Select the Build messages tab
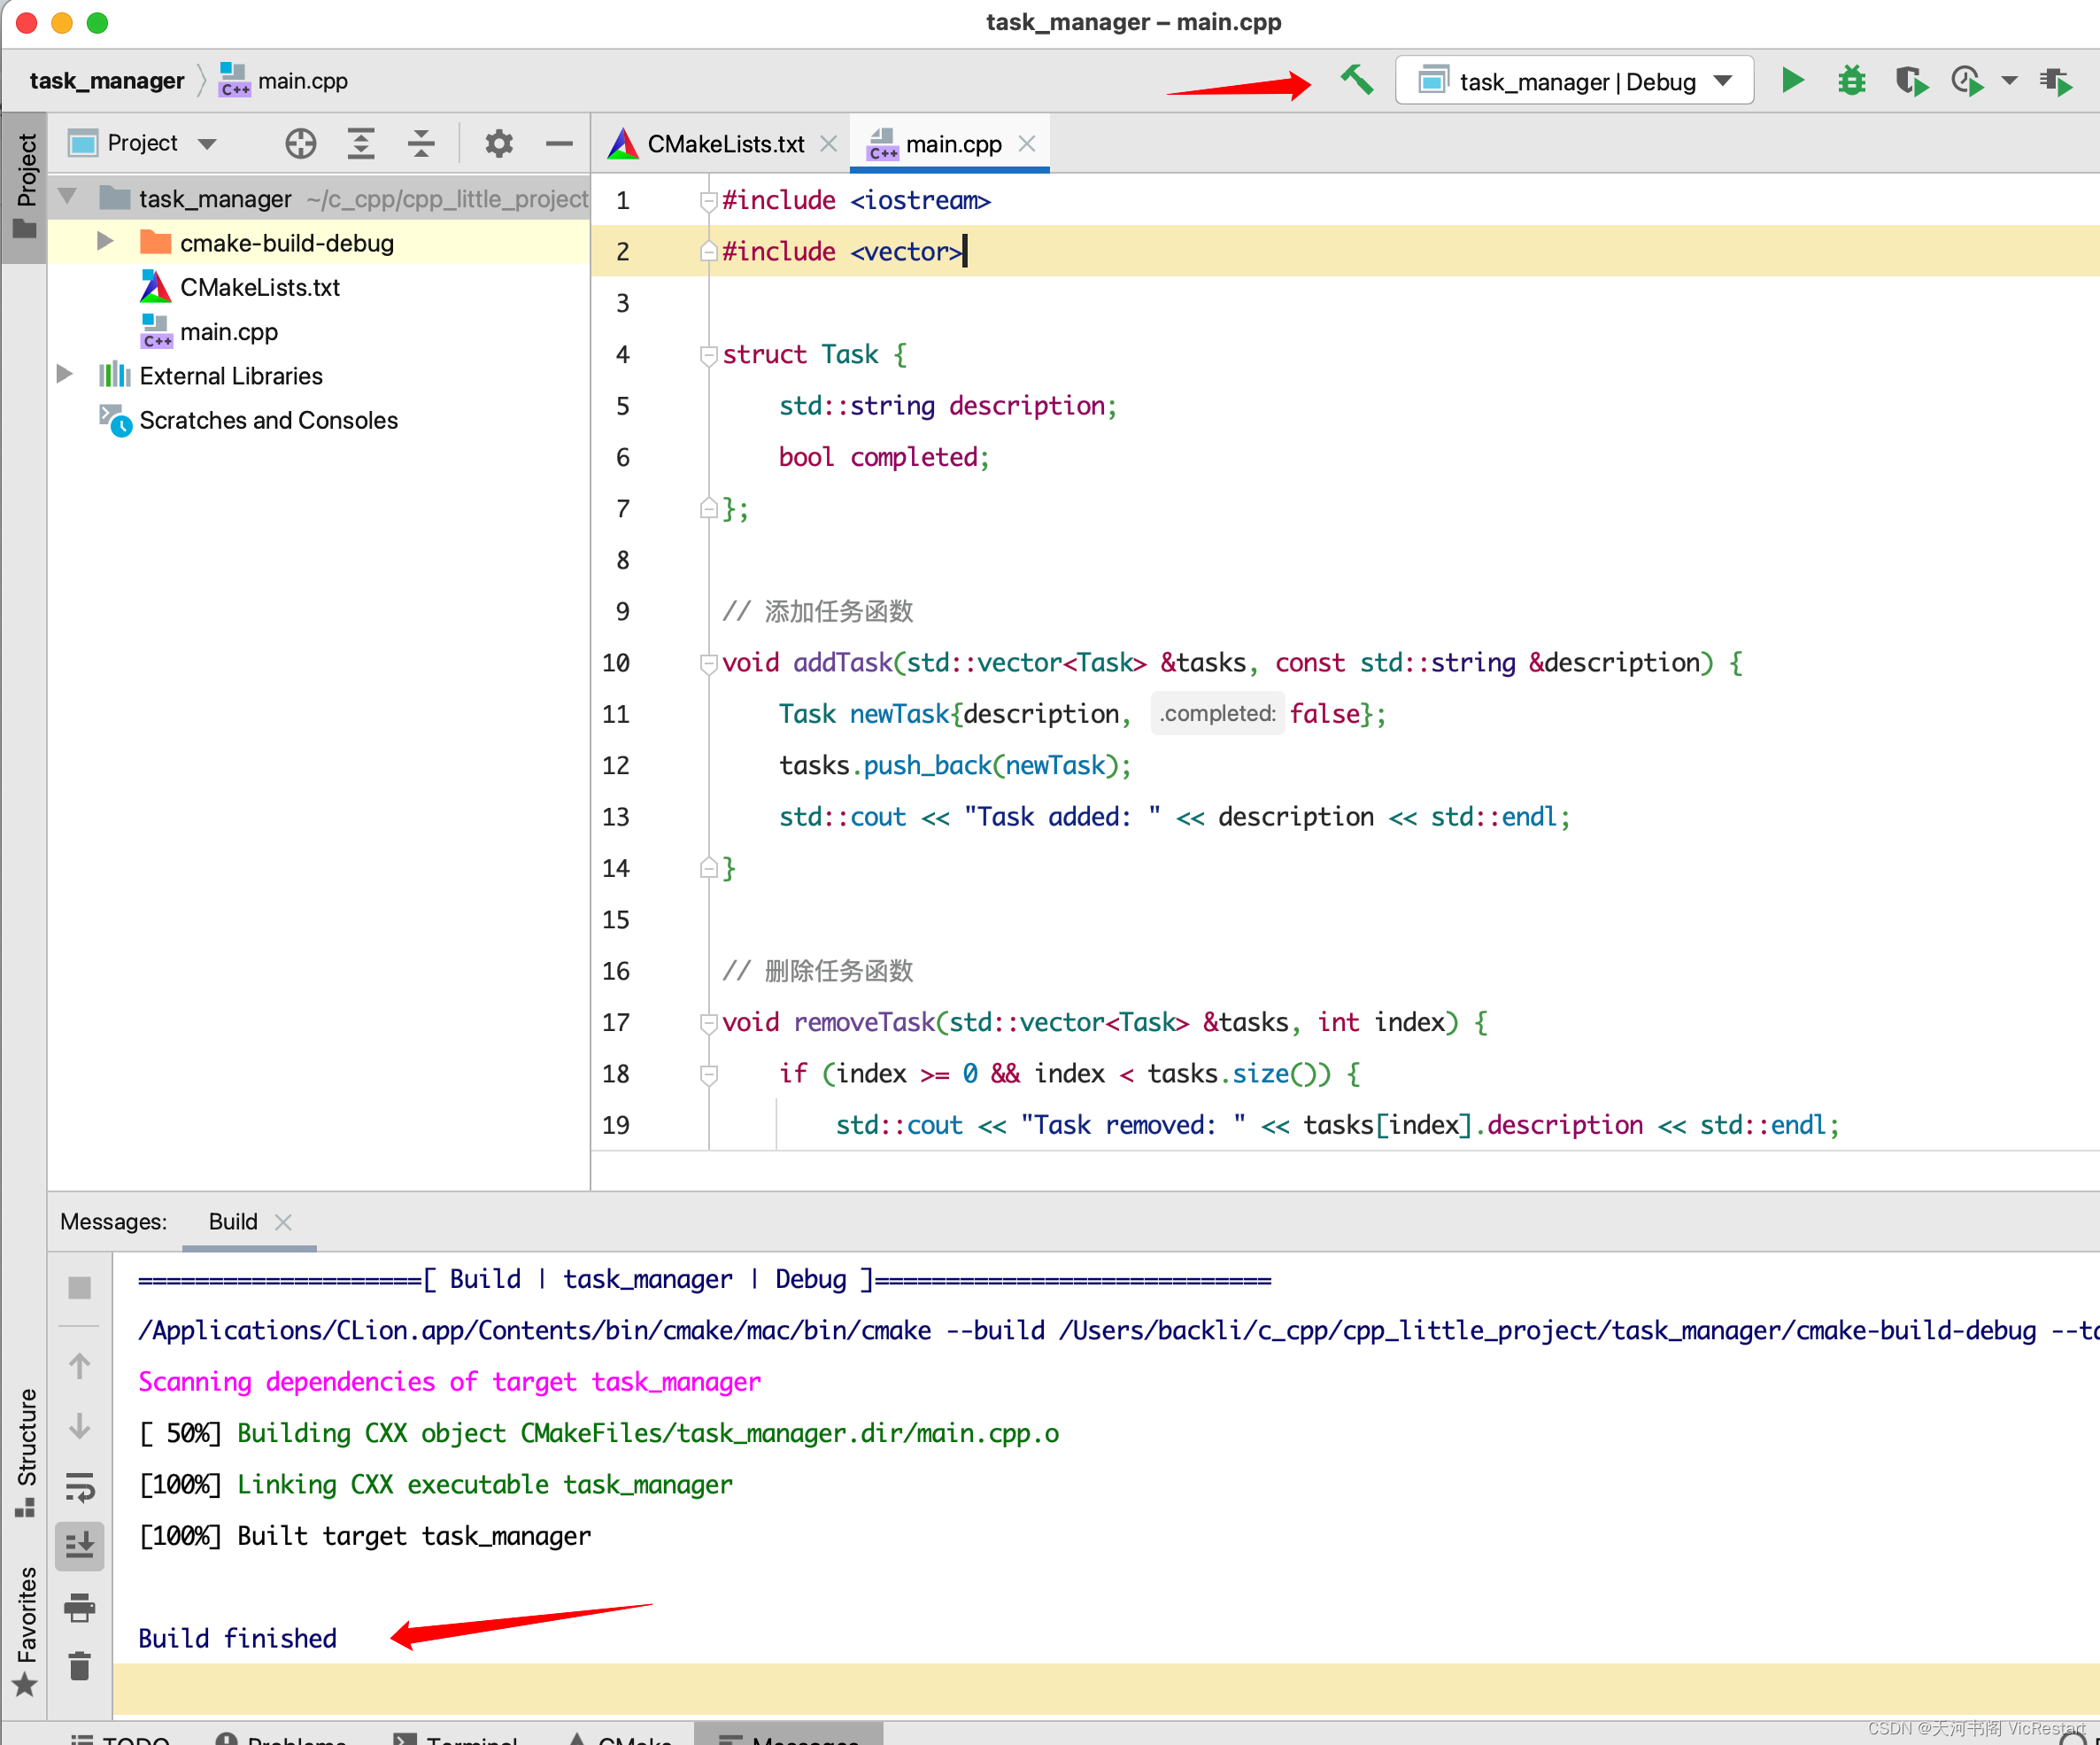Screen dimensions: 2100x1745 233,1221
